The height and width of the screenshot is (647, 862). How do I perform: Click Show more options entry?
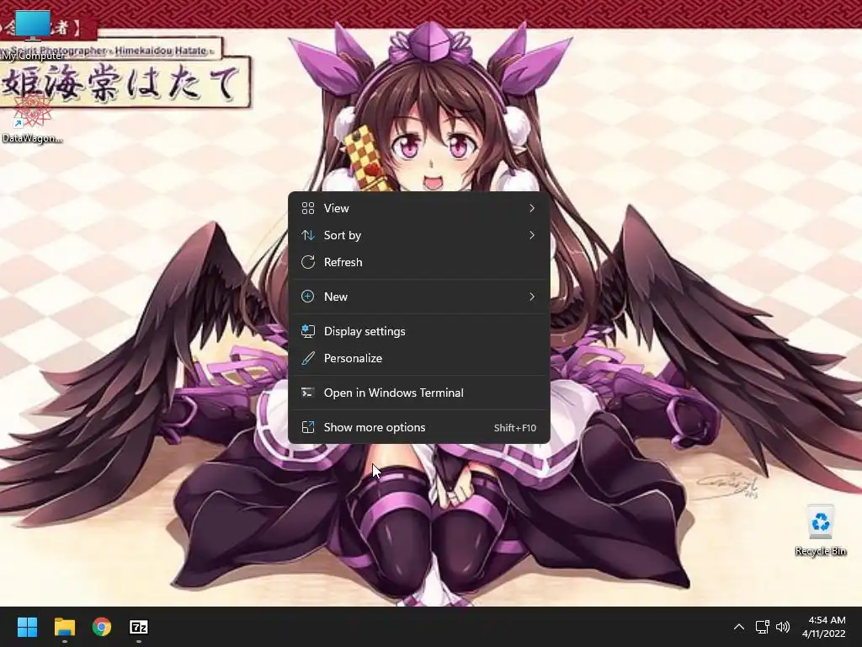pyautogui.click(x=419, y=427)
